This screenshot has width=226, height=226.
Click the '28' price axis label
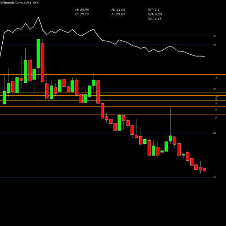click(215, 133)
